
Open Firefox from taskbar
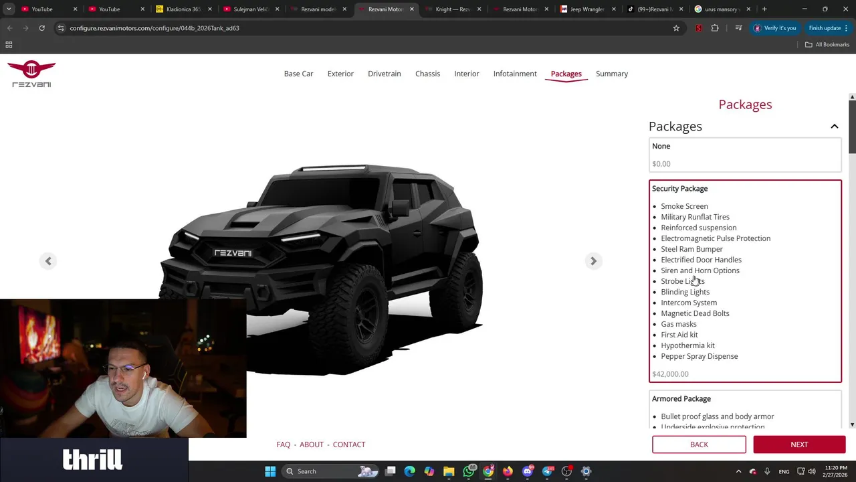pos(508,471)
